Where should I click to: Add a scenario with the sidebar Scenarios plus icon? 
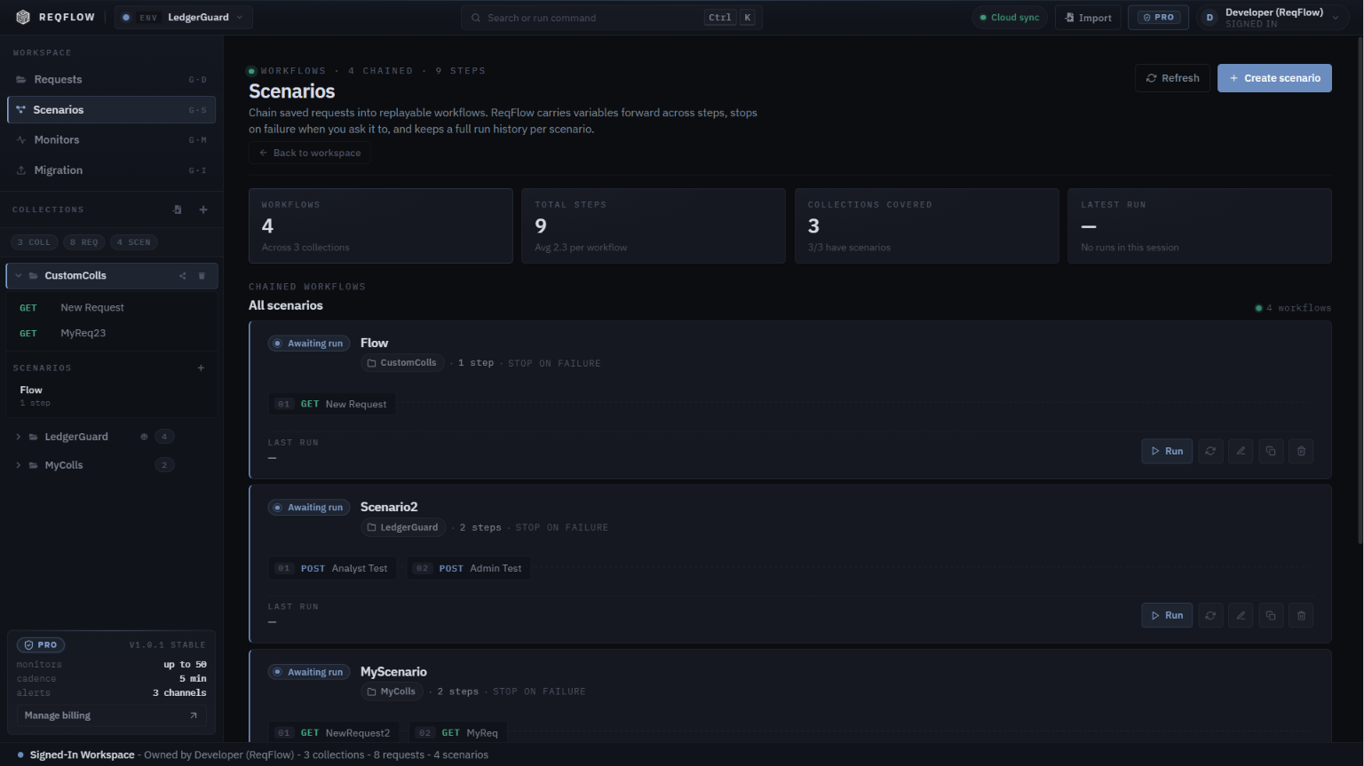click(x=201, y=367)
